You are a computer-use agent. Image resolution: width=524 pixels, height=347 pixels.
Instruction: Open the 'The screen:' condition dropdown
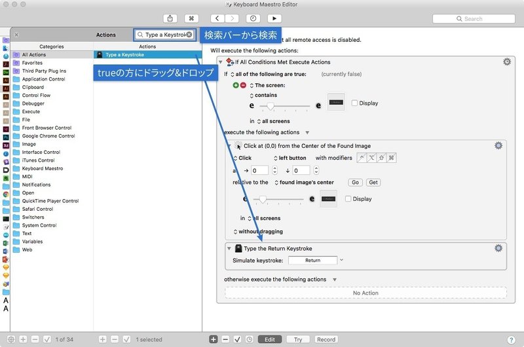coord(267,85)
